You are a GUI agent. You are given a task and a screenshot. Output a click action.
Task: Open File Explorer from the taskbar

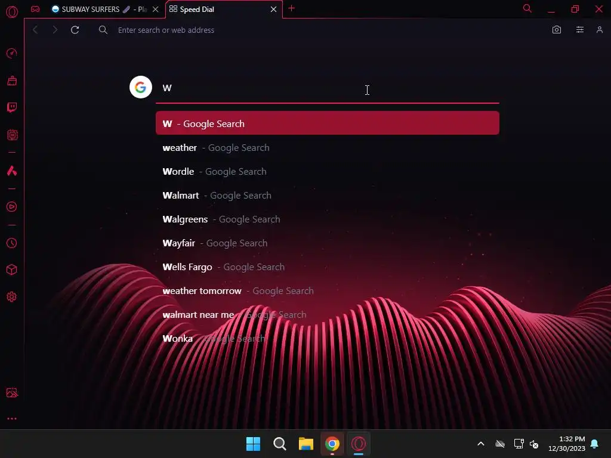pos(306,444)
